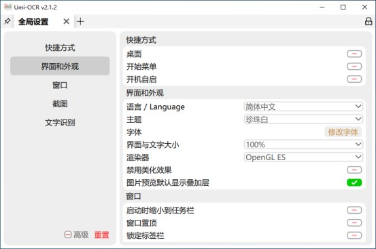Open the 语言 / Language dropdown
Viewport: 376px width, 249px height.
coord(303,107)
